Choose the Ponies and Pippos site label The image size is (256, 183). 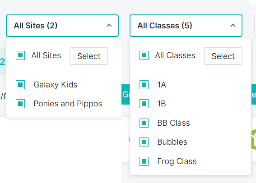68,104
